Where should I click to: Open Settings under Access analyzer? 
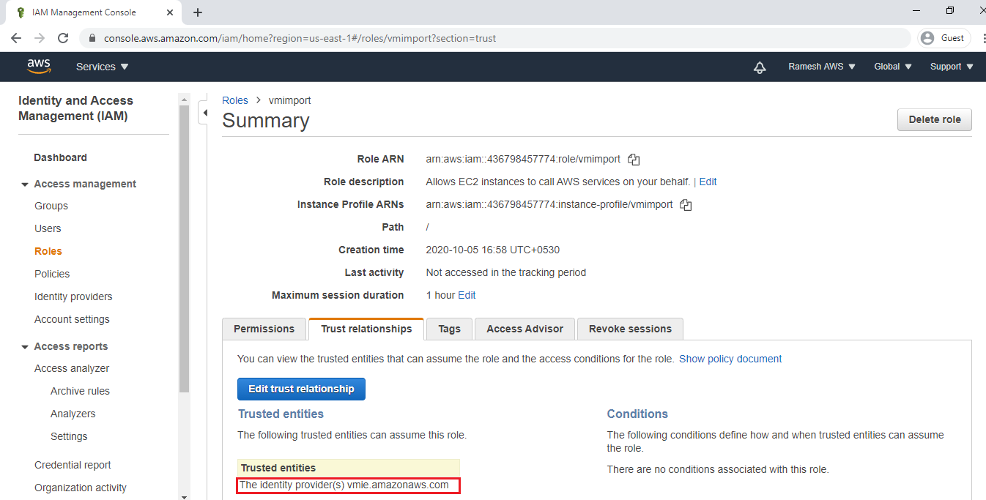pos(69,437)
